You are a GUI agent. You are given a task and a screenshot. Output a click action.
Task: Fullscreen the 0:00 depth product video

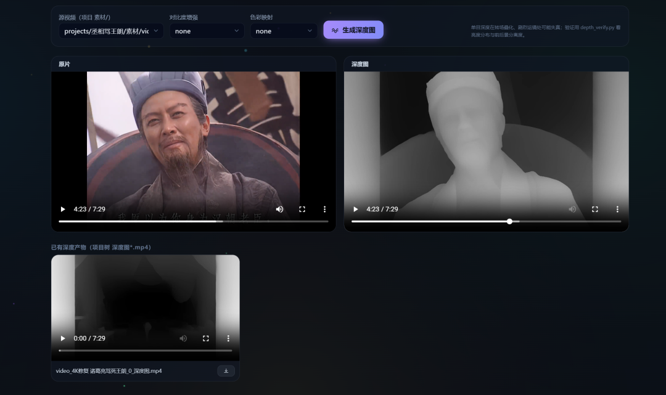205,338
